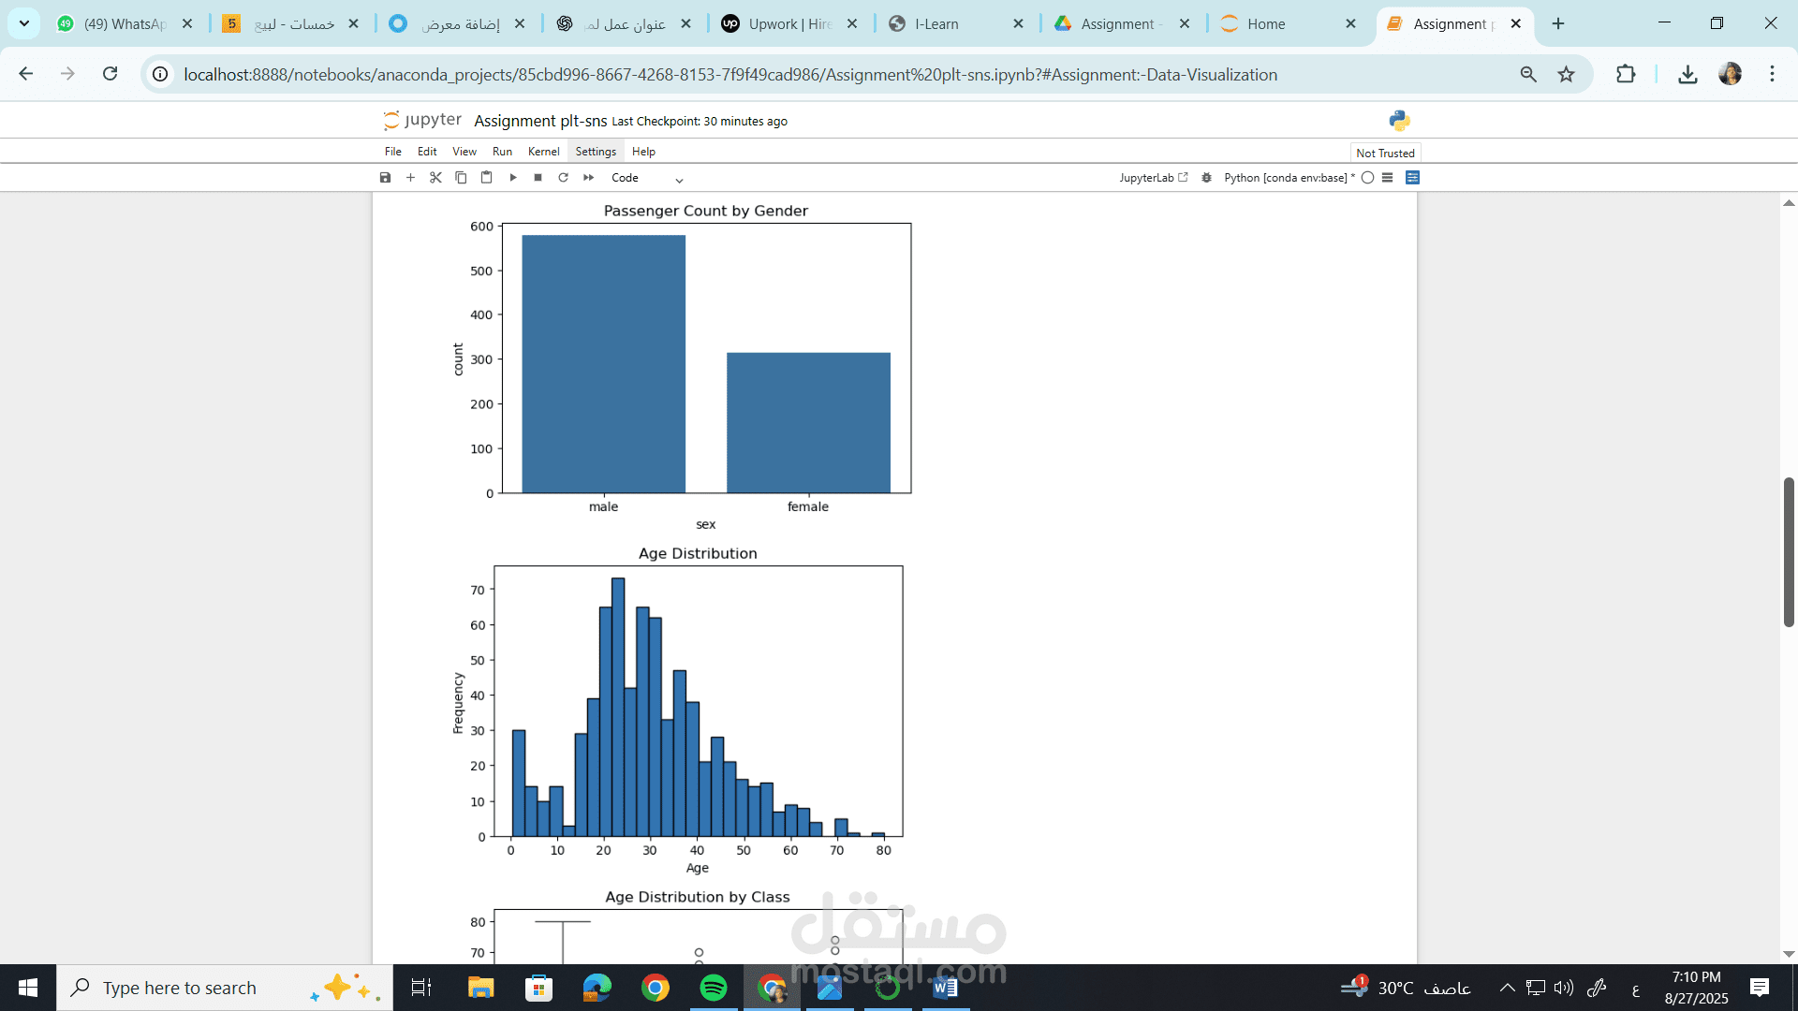Open the notebook in JupyterLab
1798x1011 pixels.
pyautogui.click(x=1154, y=177)
